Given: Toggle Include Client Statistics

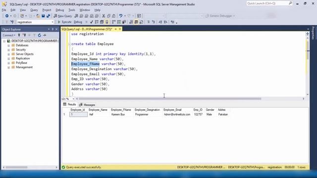Looking at the screenshot, I should point(124,22).
